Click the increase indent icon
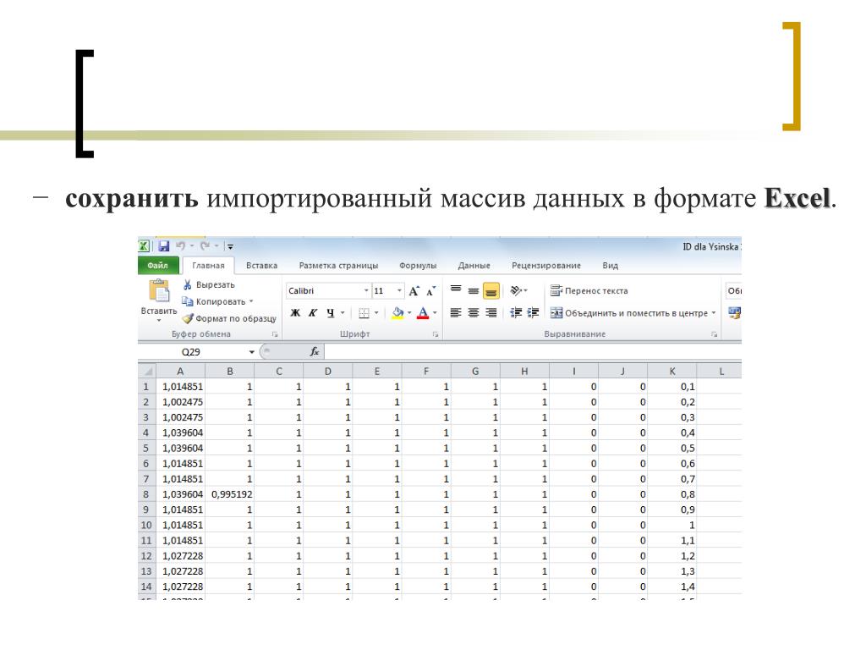 click(534, 313)
